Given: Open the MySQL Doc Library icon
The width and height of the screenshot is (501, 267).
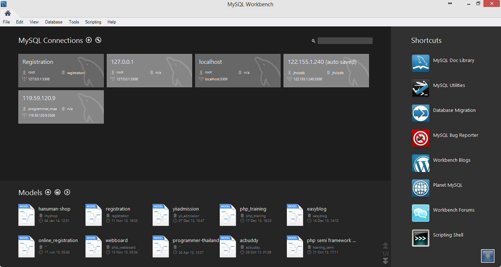Looking at the screenshot, I should (x=421, y=63).
